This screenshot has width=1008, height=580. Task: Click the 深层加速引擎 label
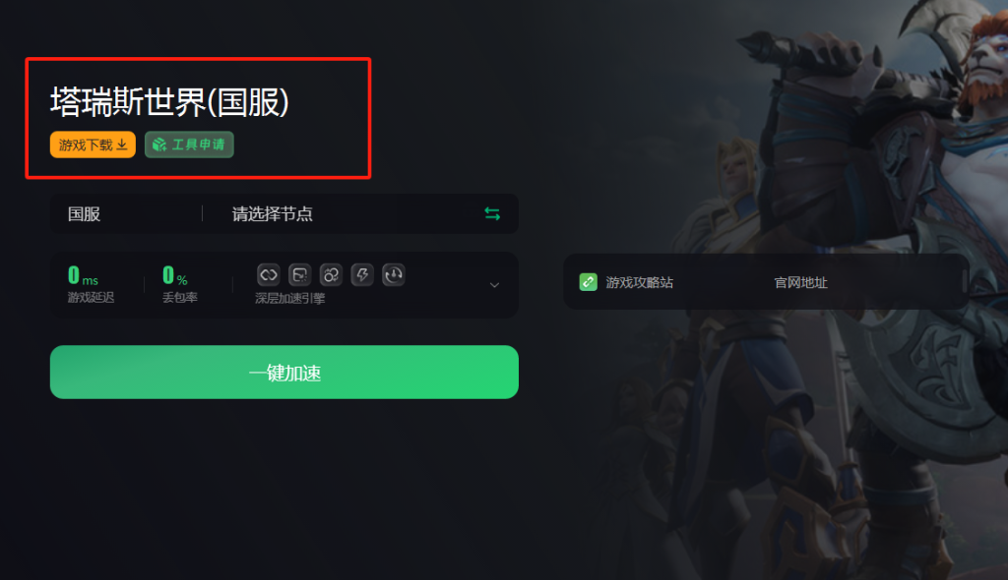pyautogui.click(x=290, y=298)
